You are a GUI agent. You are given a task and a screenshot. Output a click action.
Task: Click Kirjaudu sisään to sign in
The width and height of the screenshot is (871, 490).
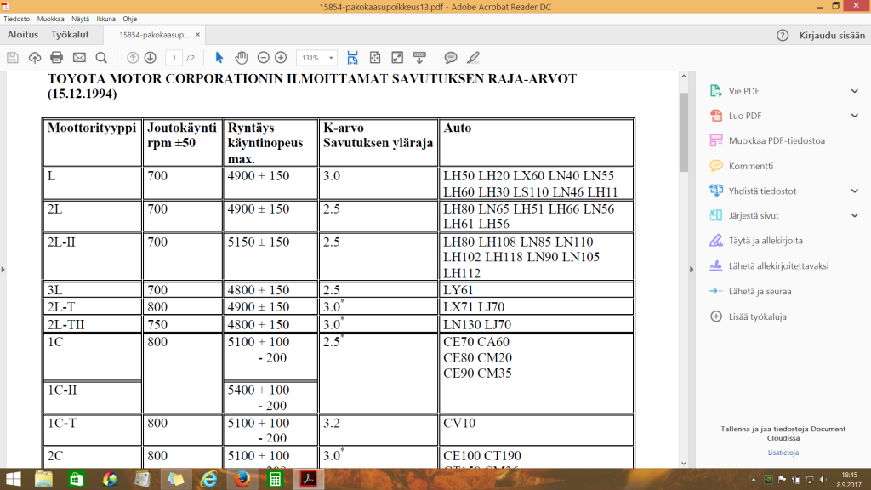click(831, 35)
